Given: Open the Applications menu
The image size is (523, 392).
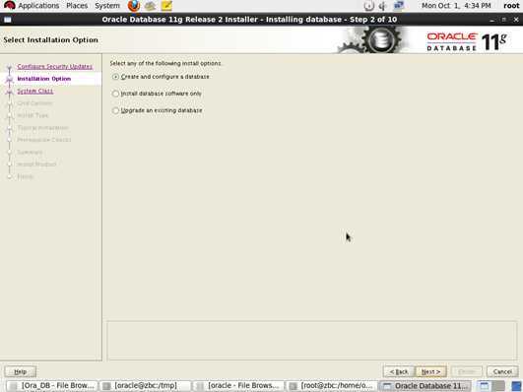Looking at the screenshot, I should click(x=38, y=6).
